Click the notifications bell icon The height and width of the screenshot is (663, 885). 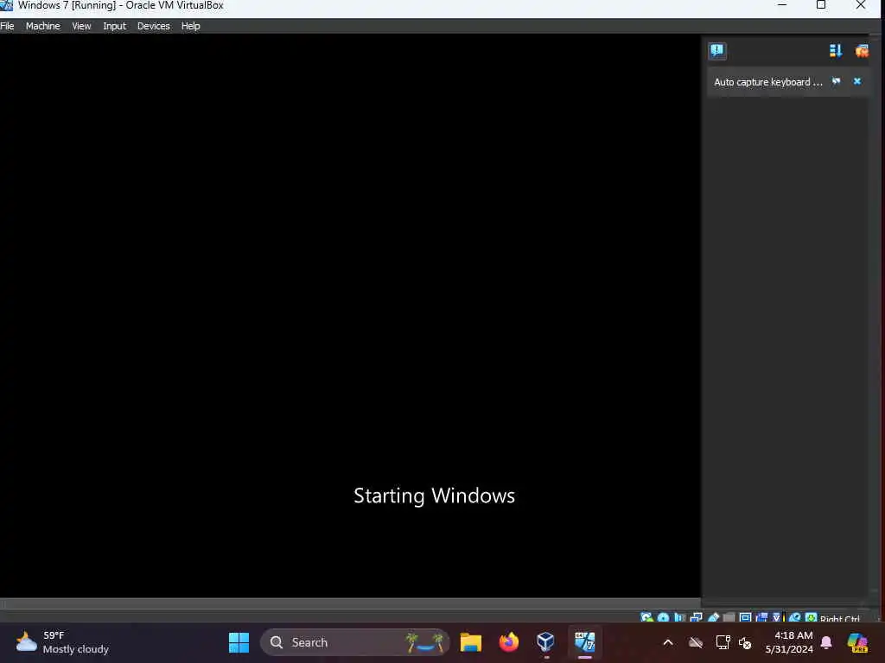coord(826,642)
